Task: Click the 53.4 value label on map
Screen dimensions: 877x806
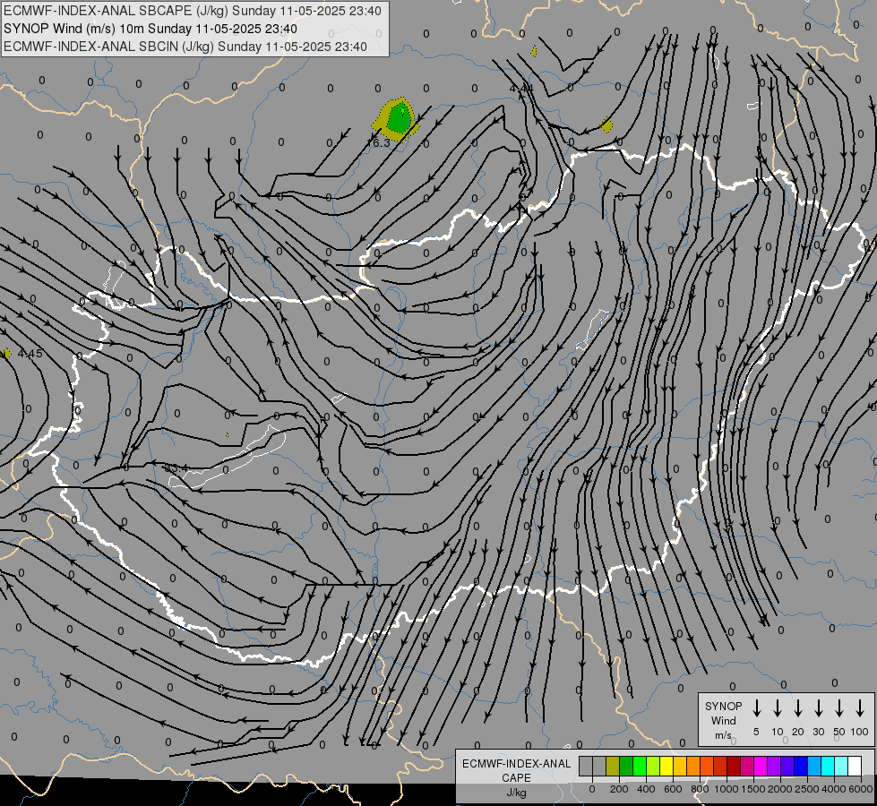Action: click(176, 468)
